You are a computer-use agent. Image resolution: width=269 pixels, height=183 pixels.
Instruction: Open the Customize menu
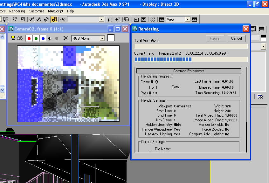(36, 11)
